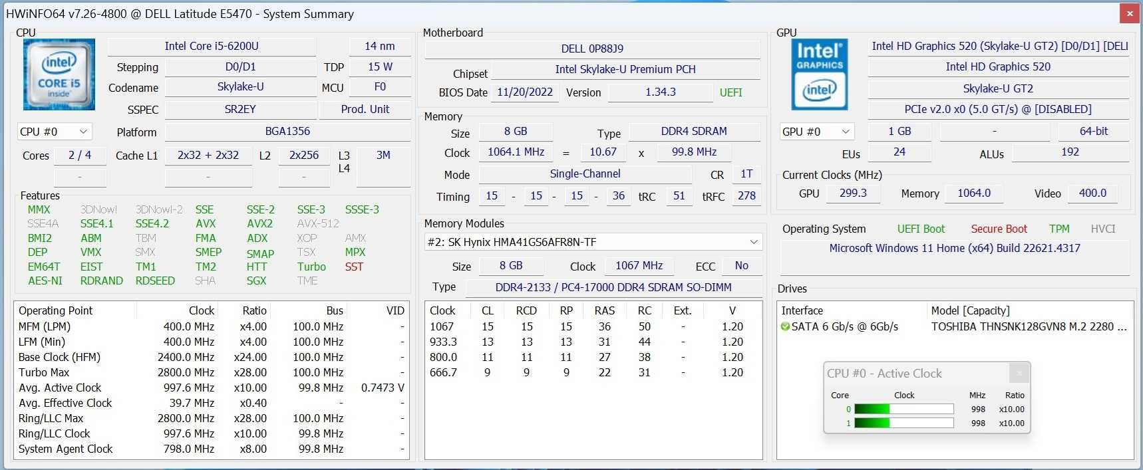Screen dimensions: 1143x470
Task: Click the Prod. Unit field
Action: click(365, 110)
